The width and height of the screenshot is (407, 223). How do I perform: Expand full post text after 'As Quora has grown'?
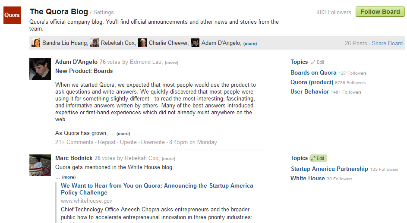(x=123, y=134)
